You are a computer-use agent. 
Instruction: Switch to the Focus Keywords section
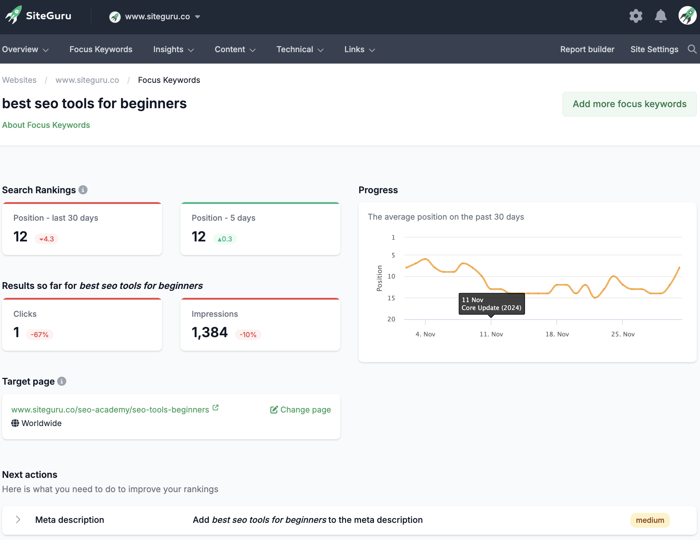click(101, 49)
